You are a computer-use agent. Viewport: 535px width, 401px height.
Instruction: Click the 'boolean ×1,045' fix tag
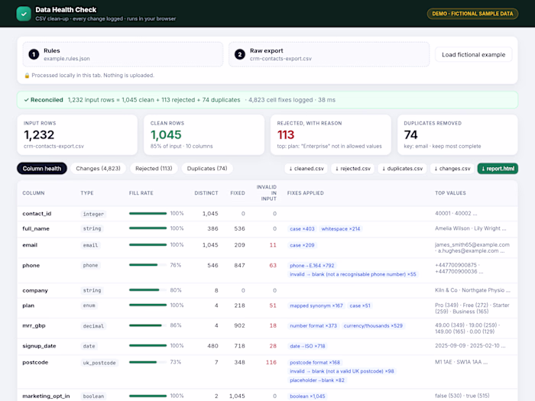[307, 396]
